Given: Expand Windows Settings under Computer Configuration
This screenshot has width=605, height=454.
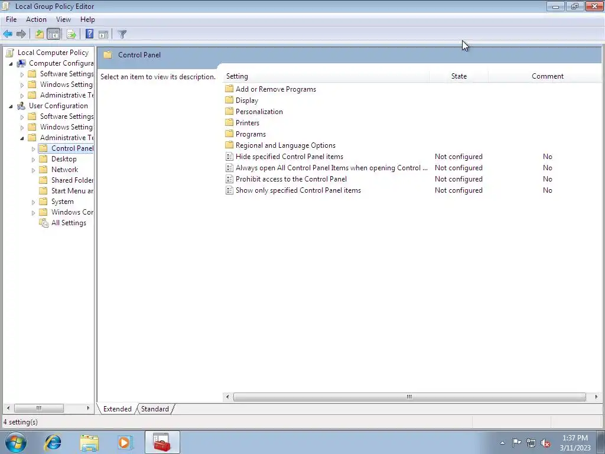Looking at the screenshot, I should 22,85.
